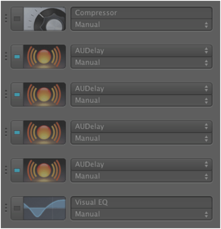The image size is (221, 229).
Task: Click the Compressor effect name field
Action: coord(141,13)
